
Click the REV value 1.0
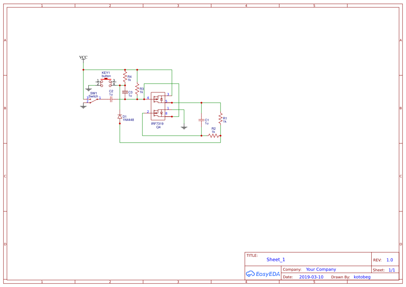[389, 260]
